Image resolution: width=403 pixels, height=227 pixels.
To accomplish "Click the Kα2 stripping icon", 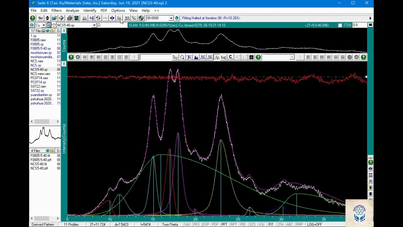I will pos(224,57).
